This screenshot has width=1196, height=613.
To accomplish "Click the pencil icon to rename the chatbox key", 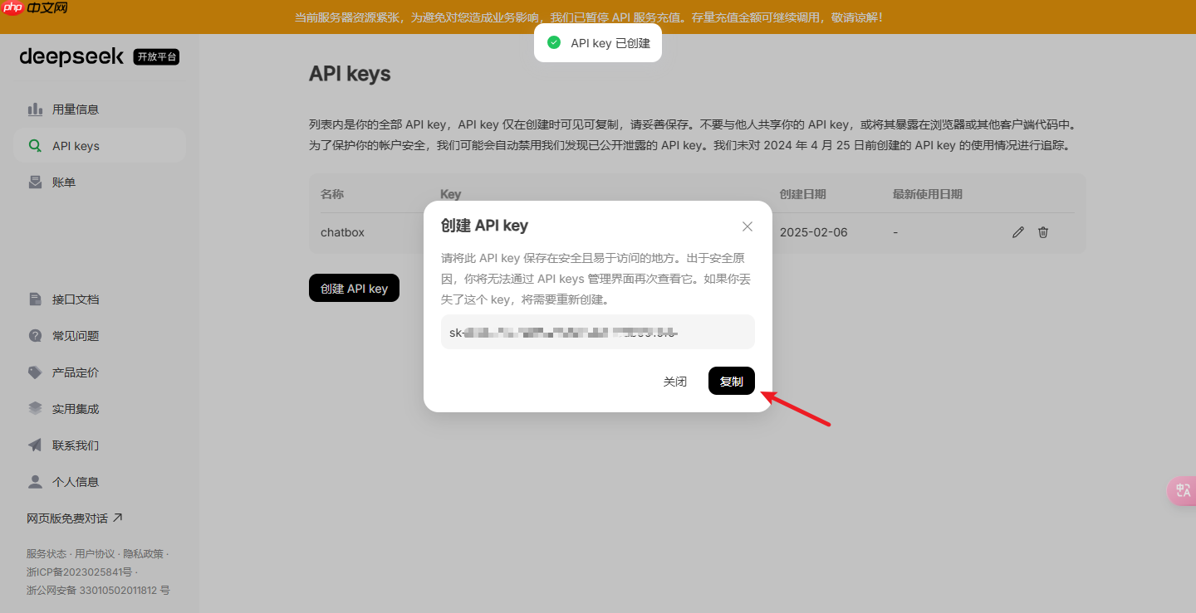I will pos(1018,232).
